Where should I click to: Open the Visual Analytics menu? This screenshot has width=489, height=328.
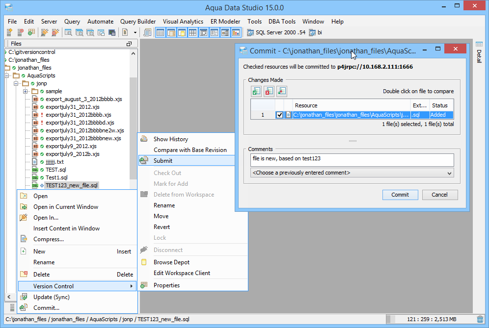pyautogui.click(x=183, y=22)
